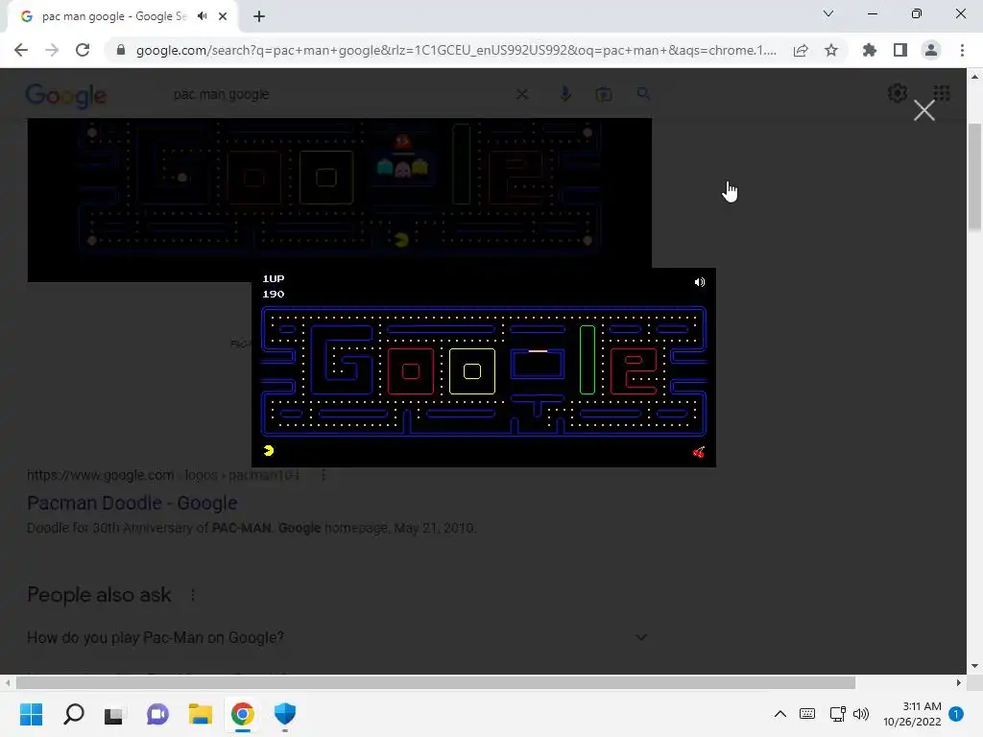Screen dimensions: 983x737
Task: Open touch keyboard tray icon
Action: [x=807, y=714]
